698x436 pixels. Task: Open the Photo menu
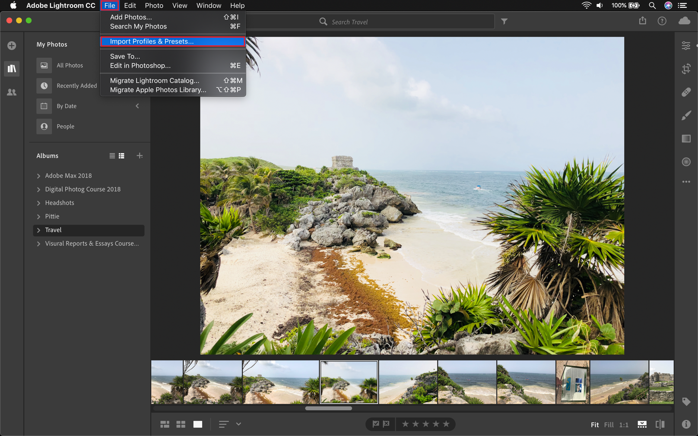[154, 6]
